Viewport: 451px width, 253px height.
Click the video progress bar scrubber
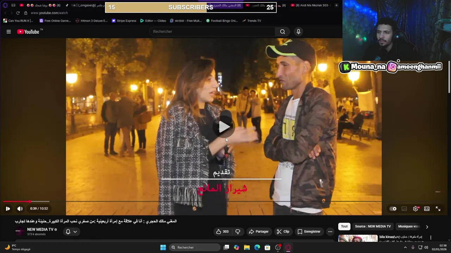click(30, 201)
